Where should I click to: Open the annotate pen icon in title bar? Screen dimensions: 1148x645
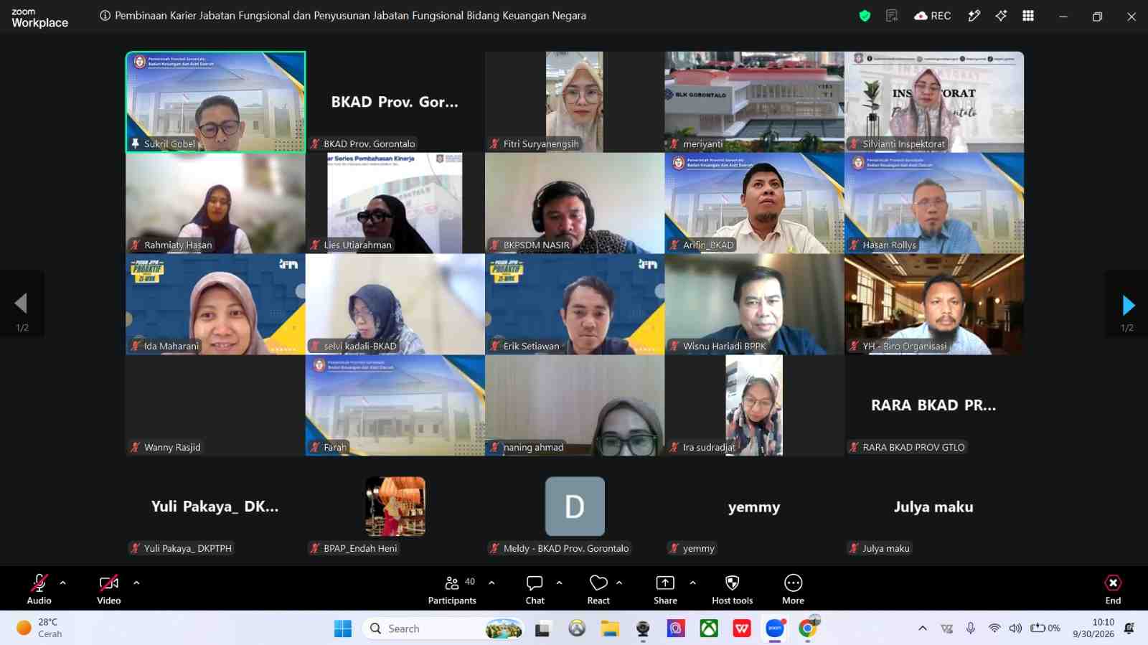tap(974, 16)
